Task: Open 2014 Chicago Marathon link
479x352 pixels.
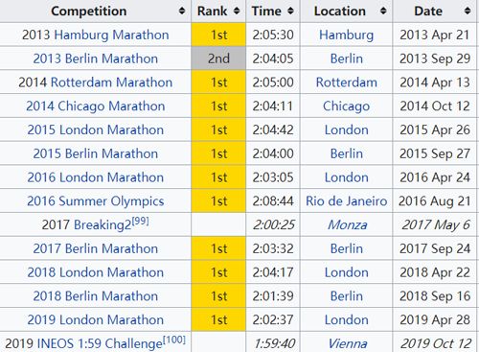Action: point(96,106)
